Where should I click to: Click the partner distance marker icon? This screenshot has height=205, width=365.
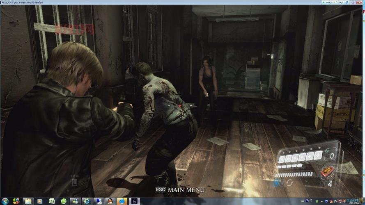coord(74,182)
